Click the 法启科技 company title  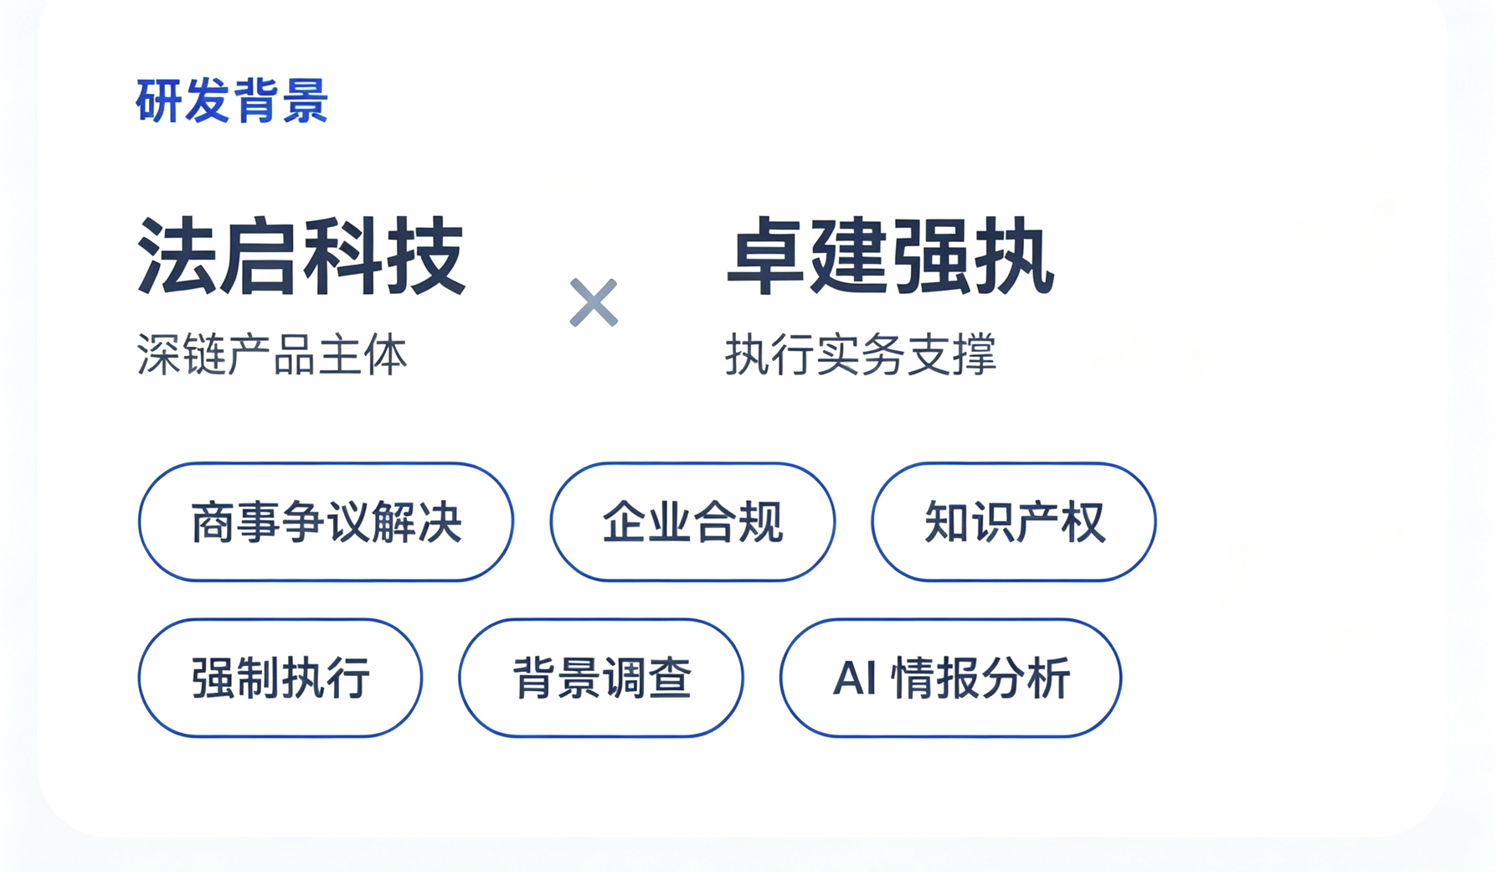301,256
